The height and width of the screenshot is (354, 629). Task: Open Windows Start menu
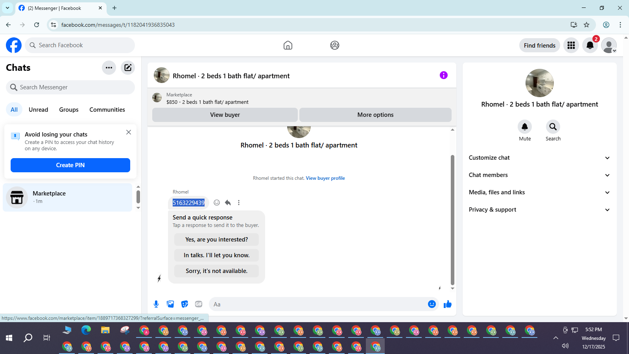coord(9,338)
